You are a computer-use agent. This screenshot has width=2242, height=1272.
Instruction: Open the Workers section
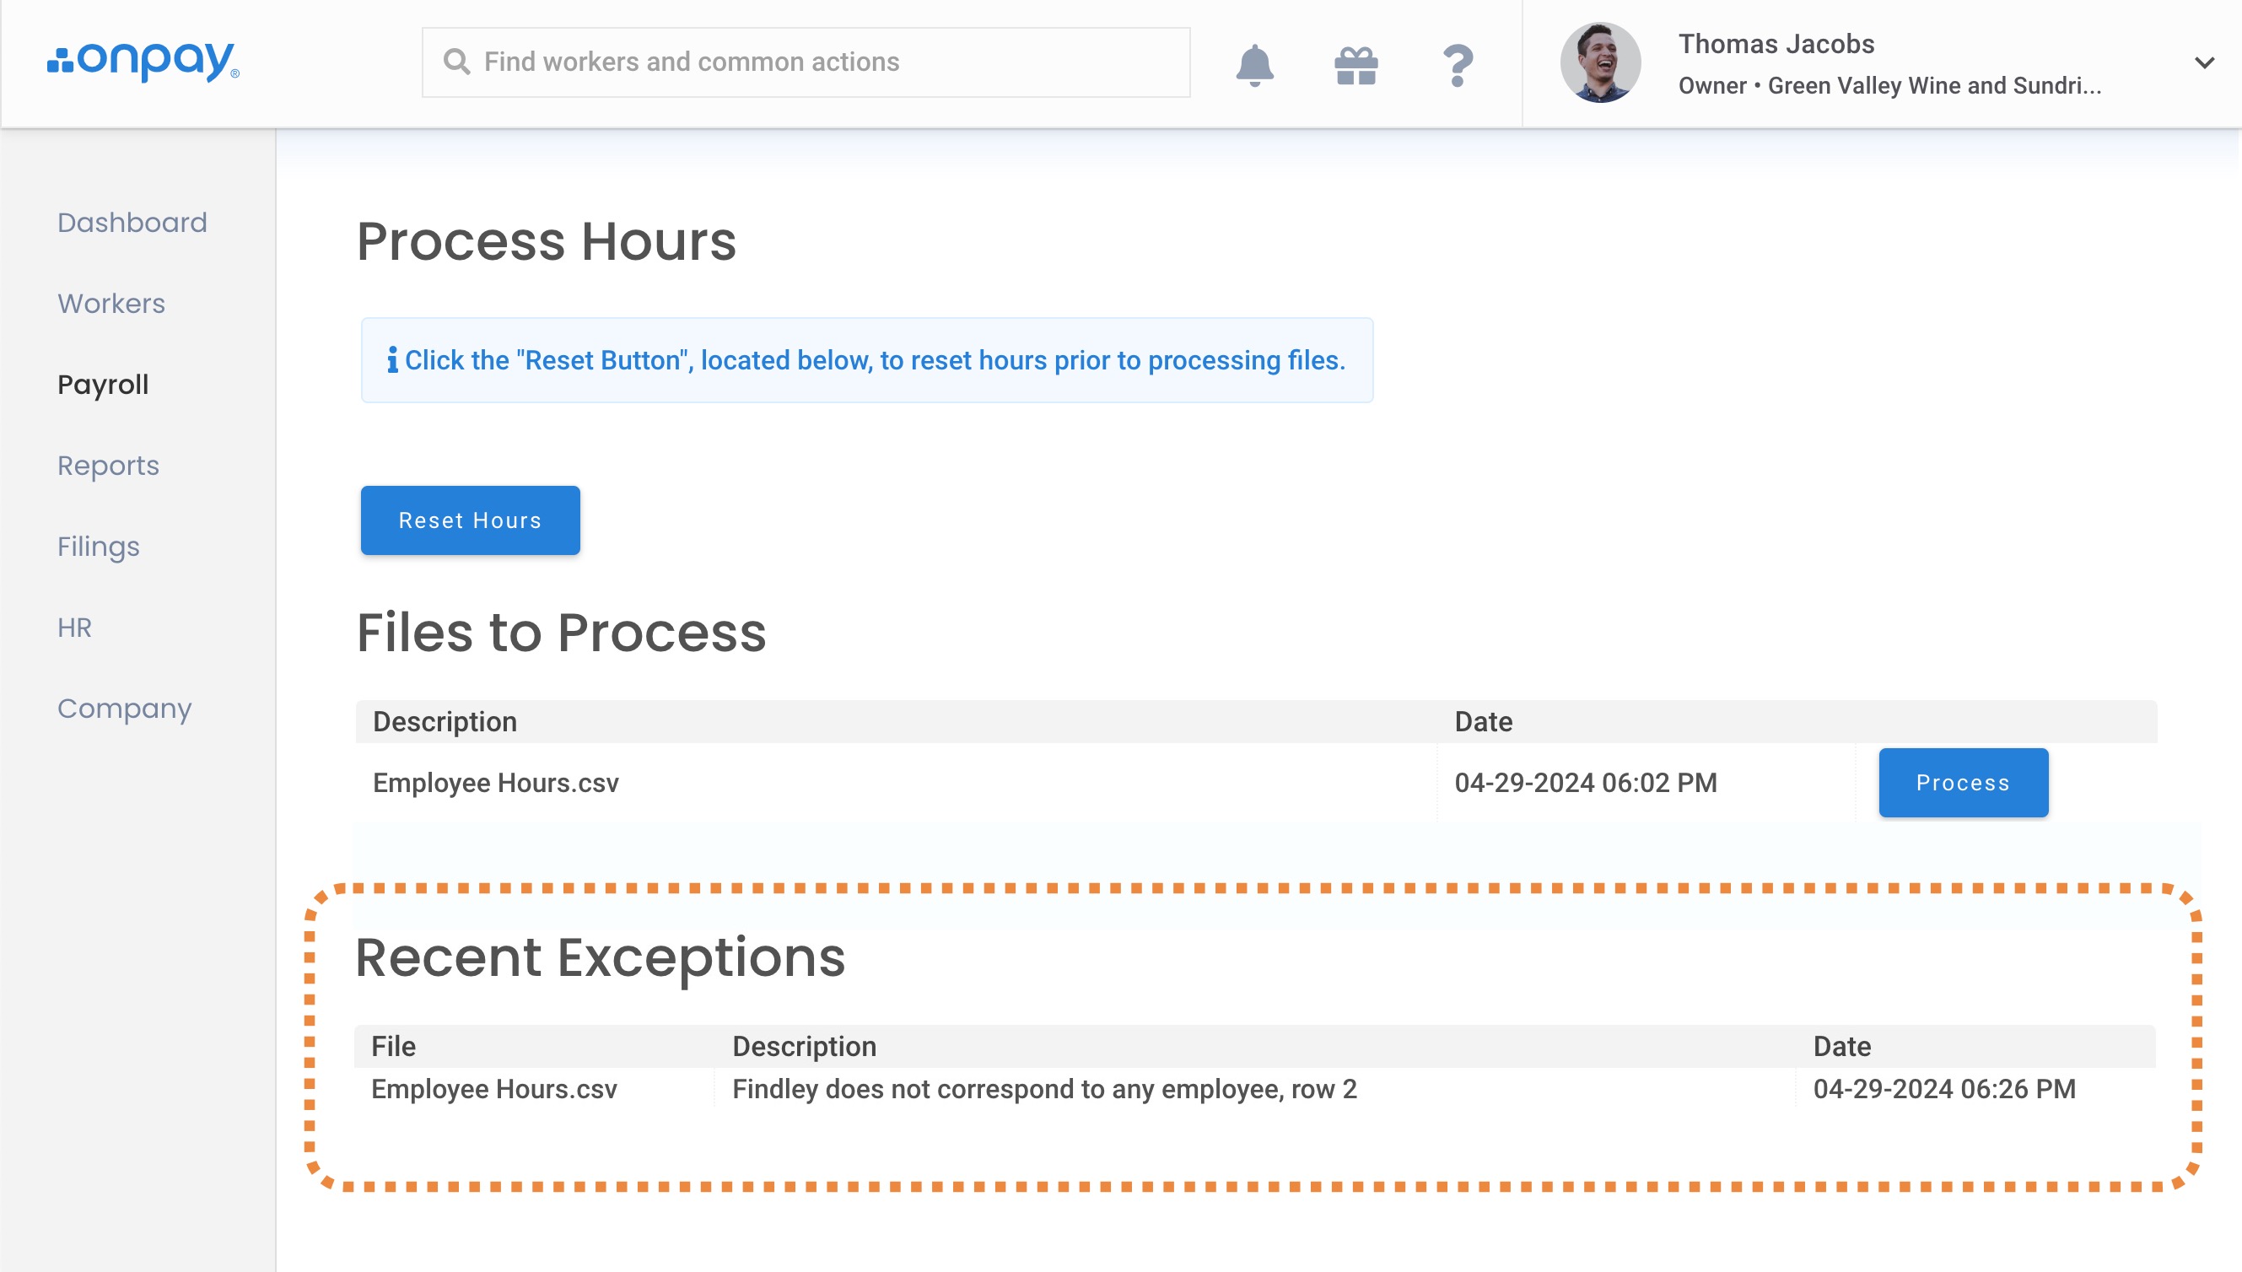tap(111, 303)
